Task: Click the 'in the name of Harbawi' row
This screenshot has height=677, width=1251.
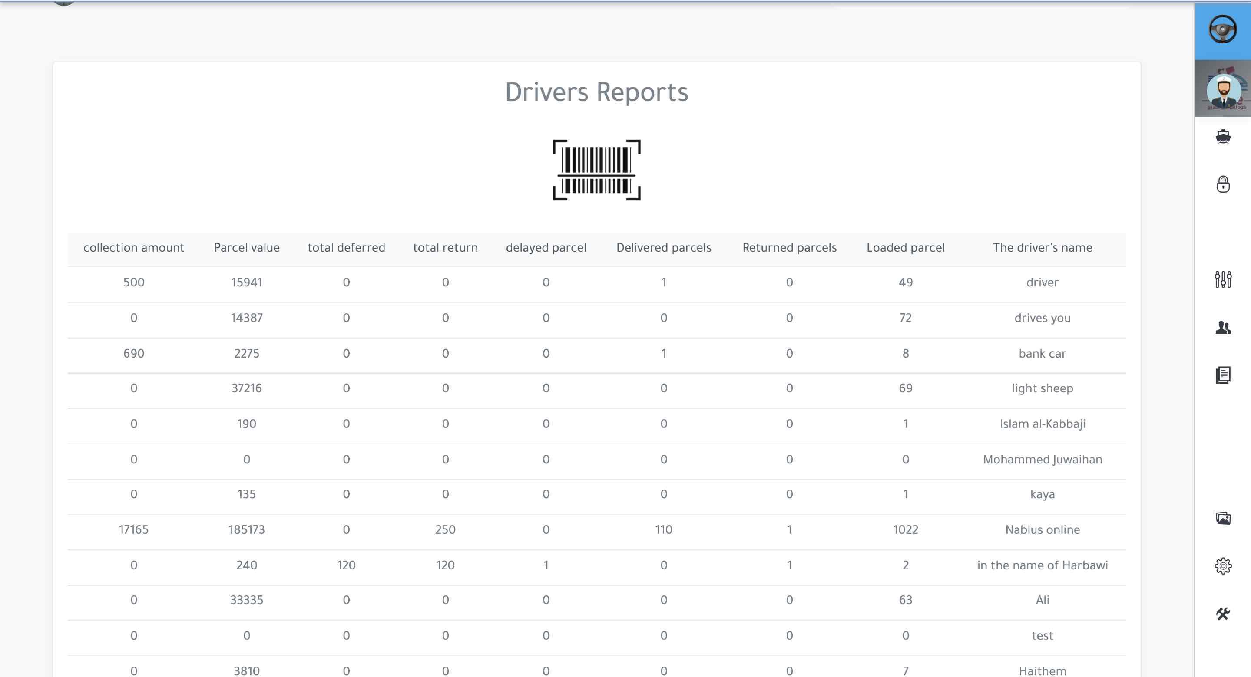Action: (1042, 565)
